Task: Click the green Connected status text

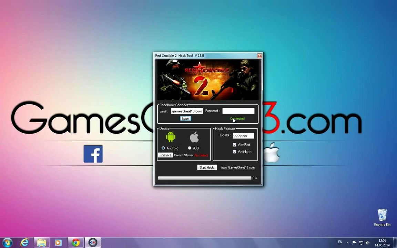Action: click(x=237, y=118)
